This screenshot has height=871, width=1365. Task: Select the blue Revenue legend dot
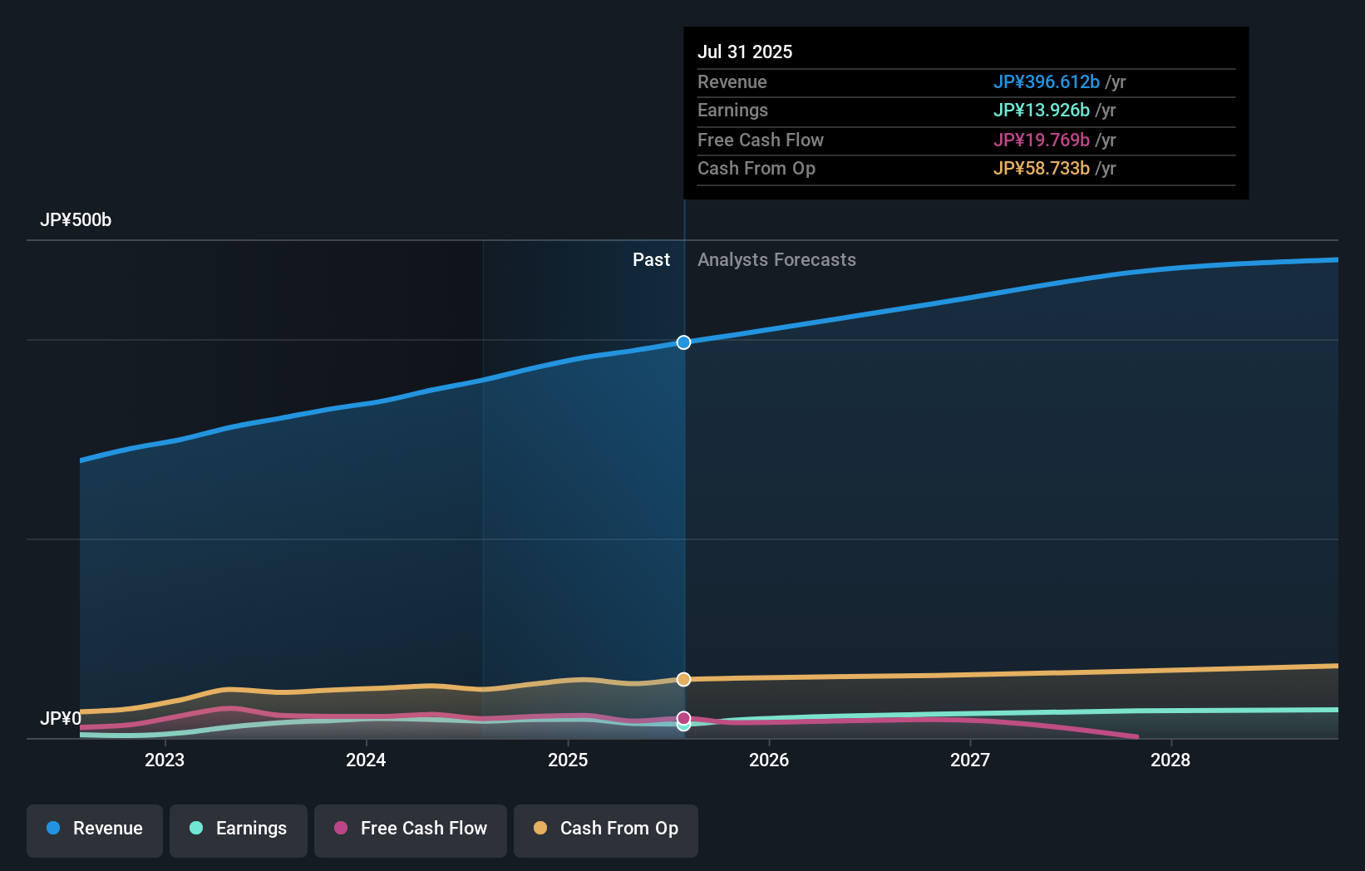coord(52,829)
